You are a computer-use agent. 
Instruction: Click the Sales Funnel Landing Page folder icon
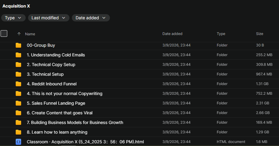coord(18,103)
